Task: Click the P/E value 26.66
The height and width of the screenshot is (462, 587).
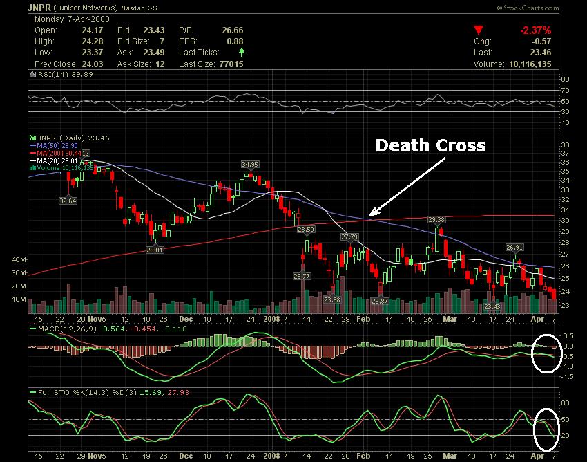Action: (232, 30)
